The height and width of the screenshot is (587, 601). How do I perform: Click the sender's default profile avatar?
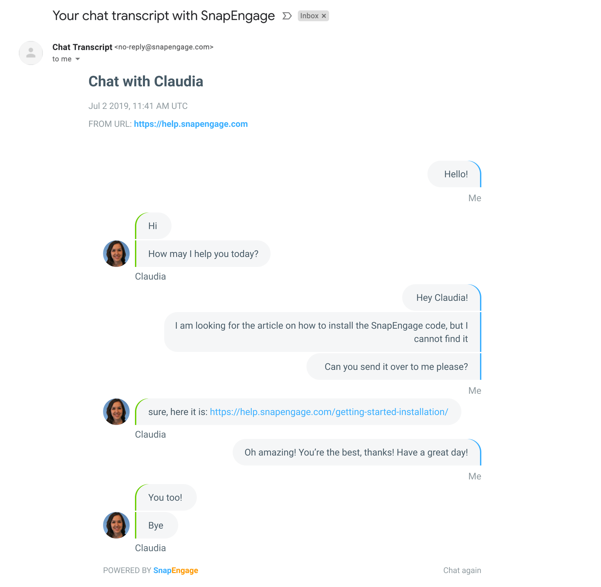[31, 53]
